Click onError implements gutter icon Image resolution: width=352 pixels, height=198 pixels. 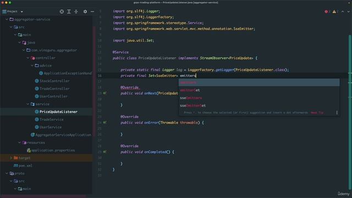(x=105, y=122)
